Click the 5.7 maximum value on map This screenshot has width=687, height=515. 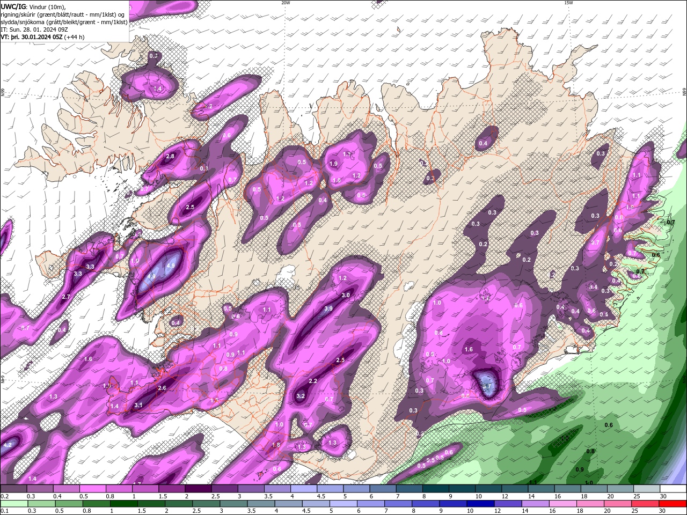click(487, 386)
